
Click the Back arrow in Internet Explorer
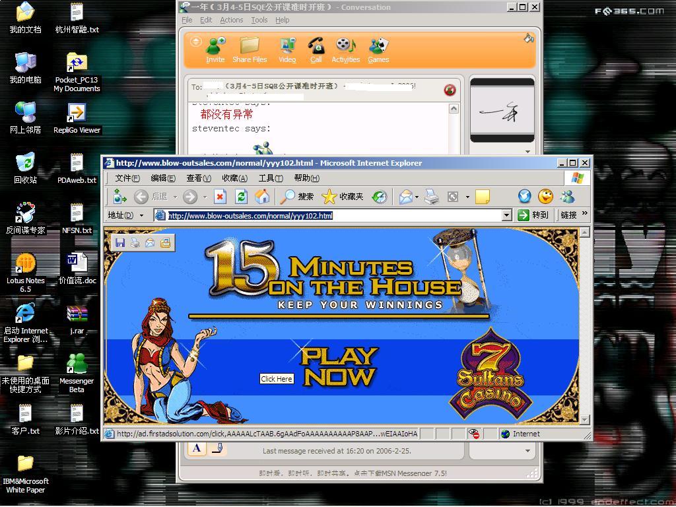[141, 197]
